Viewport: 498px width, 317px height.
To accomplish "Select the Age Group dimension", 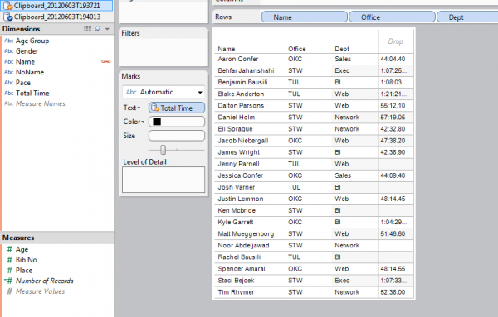I will click(32, 41).
